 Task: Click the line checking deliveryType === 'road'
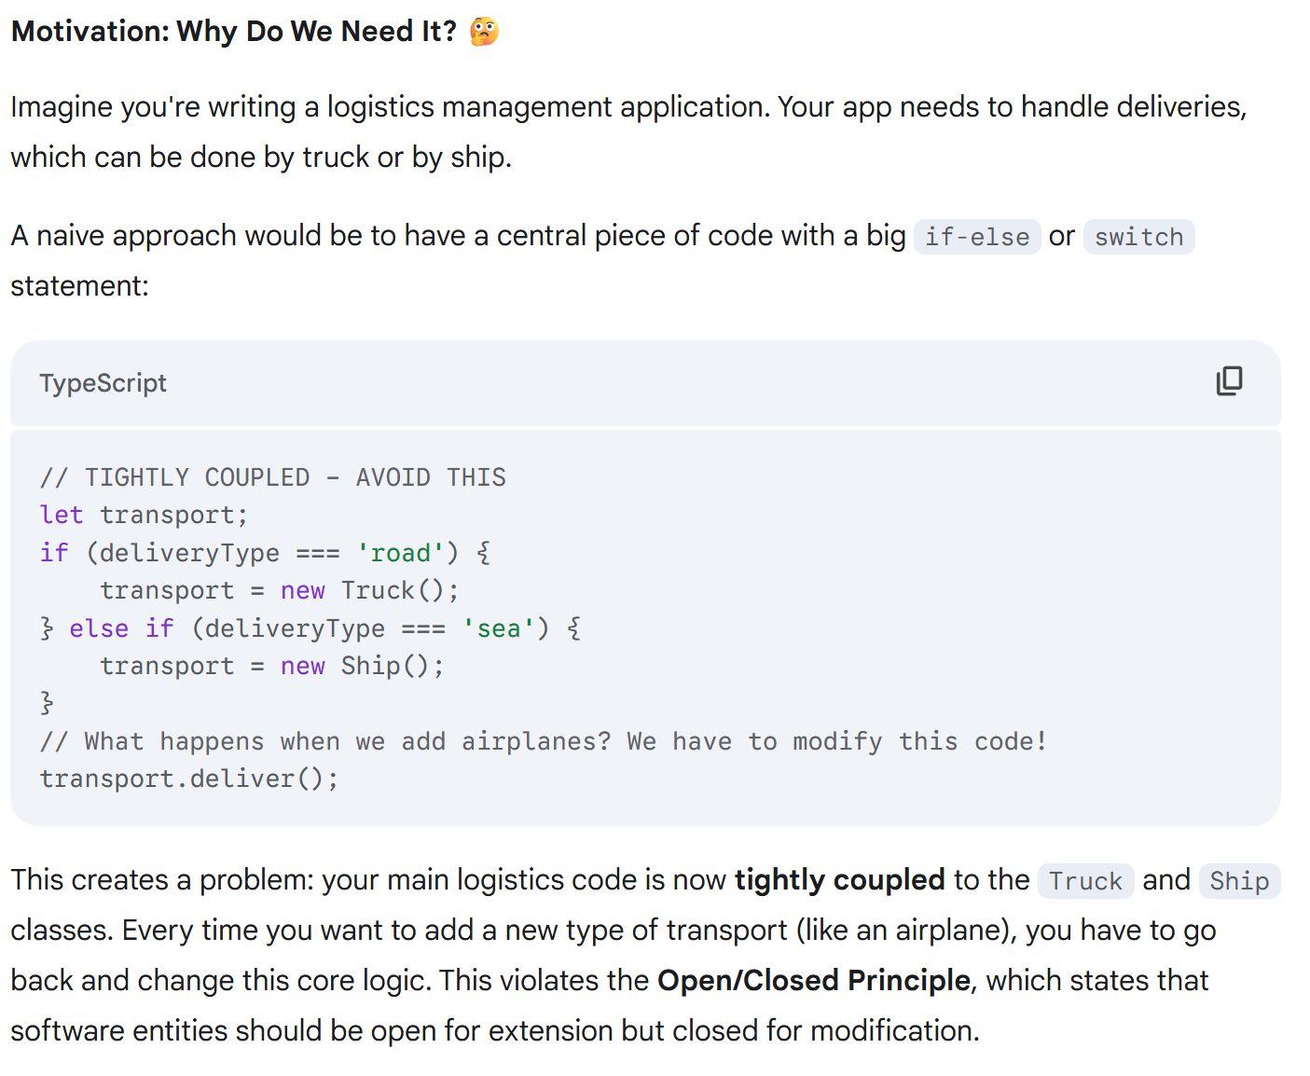pyautogui.click(x=265, y=553)
